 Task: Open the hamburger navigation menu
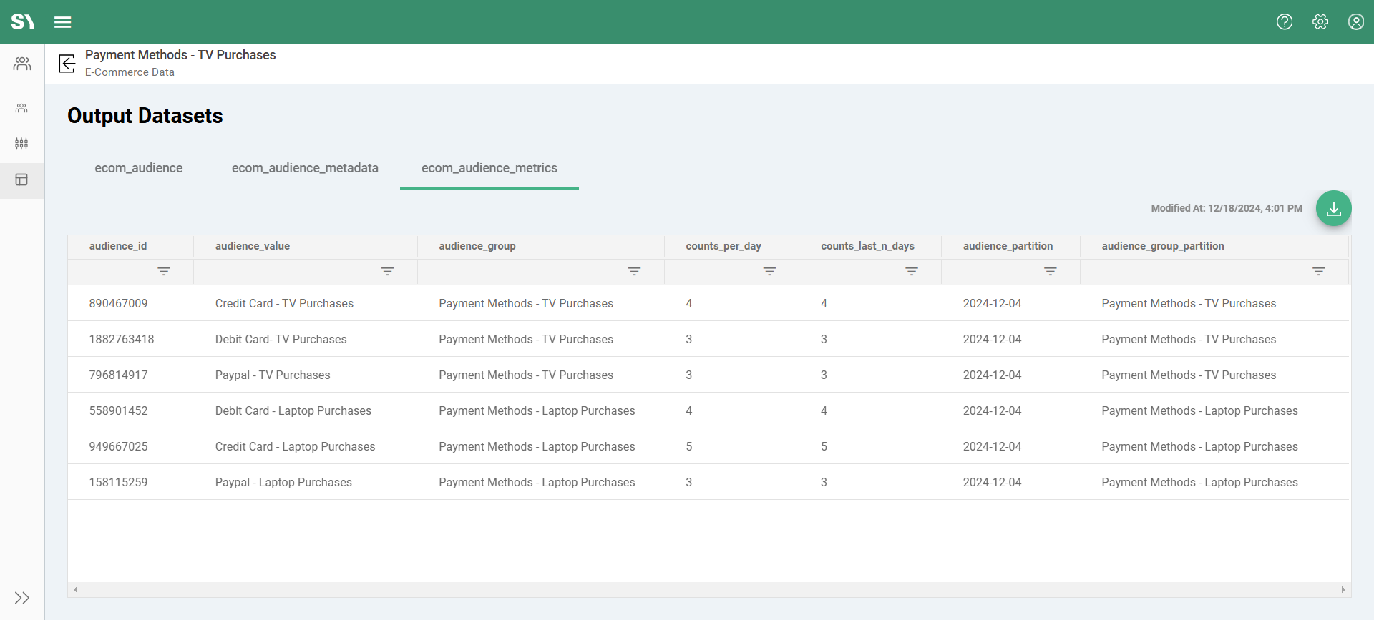62,22
